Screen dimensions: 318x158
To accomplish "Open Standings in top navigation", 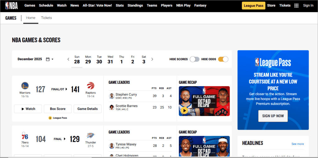I will [135, 6].
